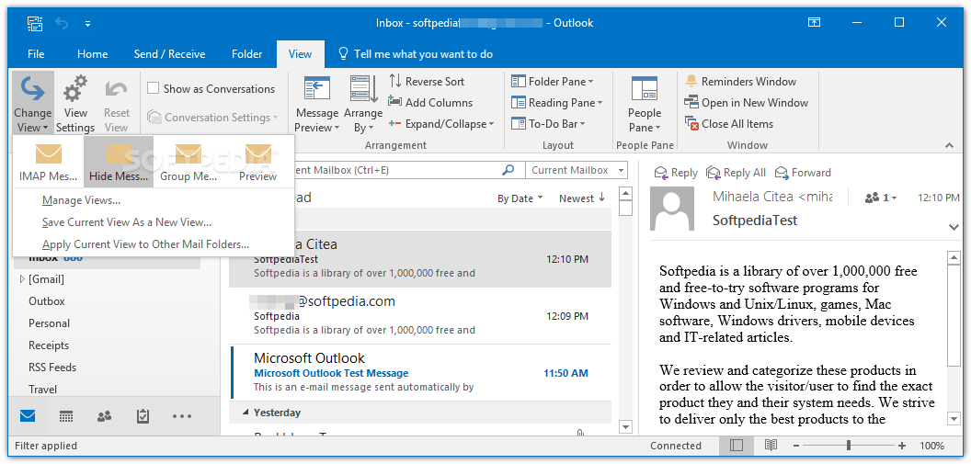Click Tell me what you want to do
Viewport: 971px width, 464px height.
(x=416, y=54)
